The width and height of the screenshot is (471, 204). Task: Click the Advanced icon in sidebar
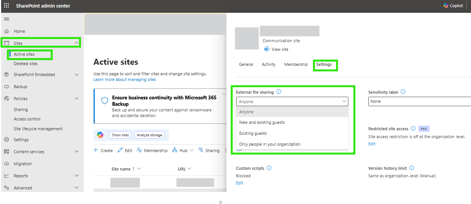pos(6,188)
